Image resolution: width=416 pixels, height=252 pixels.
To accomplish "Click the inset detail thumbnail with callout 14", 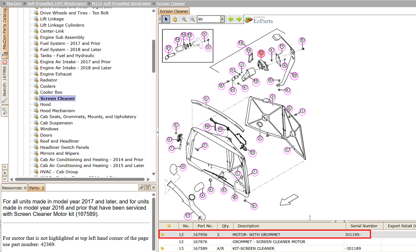I will (x=188, y=46).
